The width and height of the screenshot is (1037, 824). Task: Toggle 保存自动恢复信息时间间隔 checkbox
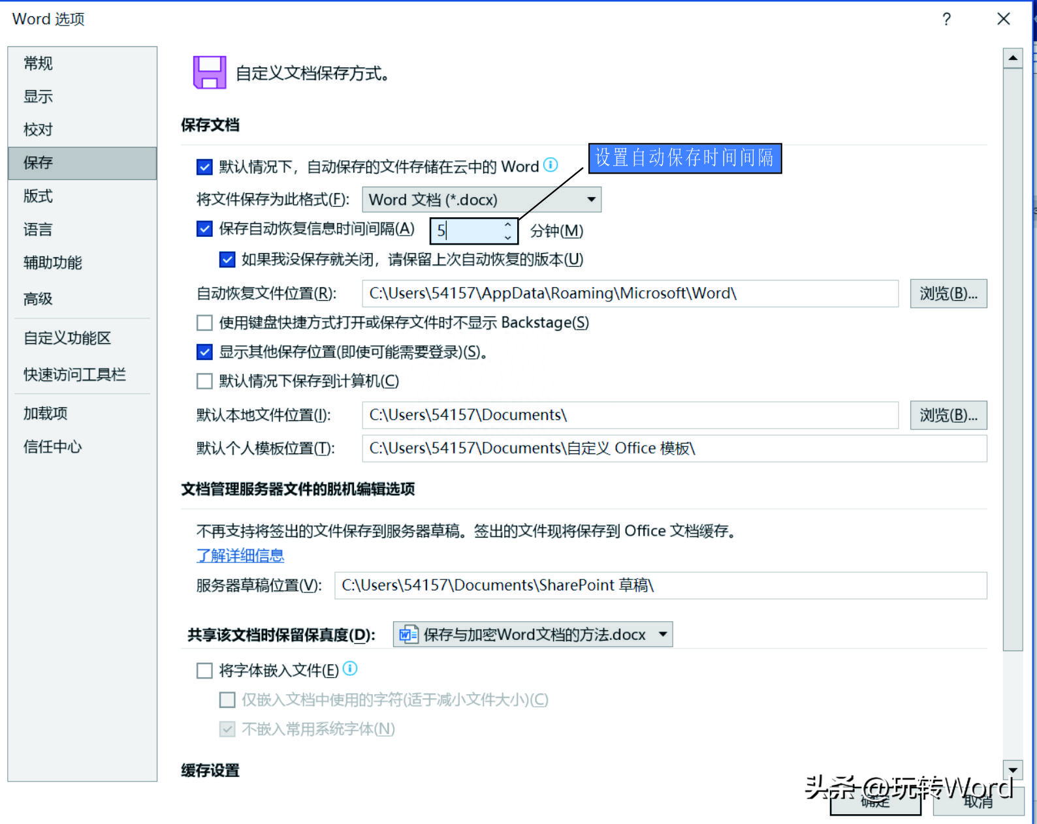(204, 228)
